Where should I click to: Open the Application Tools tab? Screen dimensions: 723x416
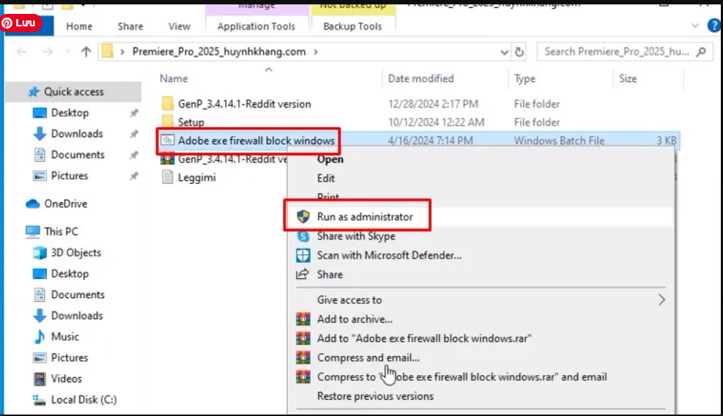[256, 26]
